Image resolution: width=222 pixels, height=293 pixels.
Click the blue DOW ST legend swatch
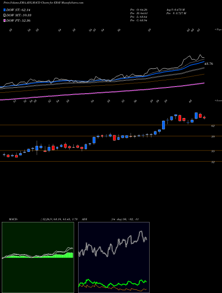click(5, 10)
